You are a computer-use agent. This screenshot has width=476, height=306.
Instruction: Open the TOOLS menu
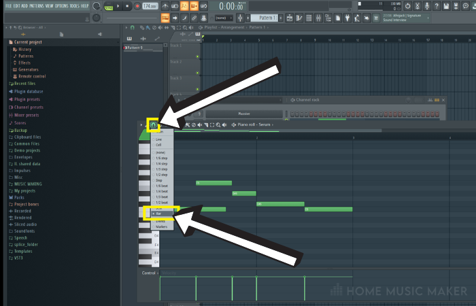tap(74, 5)
